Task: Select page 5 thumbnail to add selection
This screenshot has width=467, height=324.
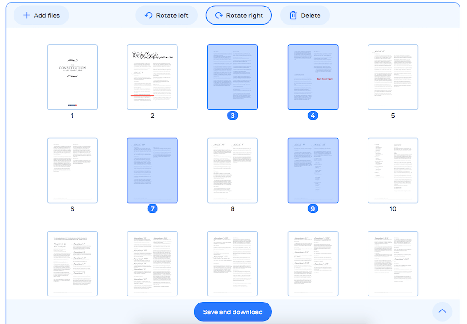Action: 393,77
